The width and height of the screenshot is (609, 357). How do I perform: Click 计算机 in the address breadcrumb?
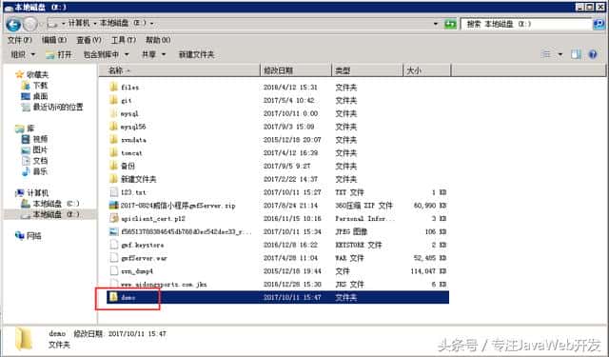[79, 23]
